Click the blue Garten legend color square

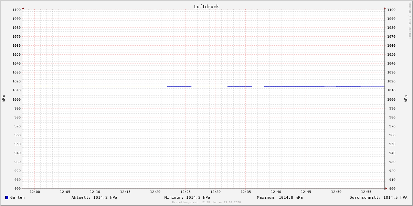coord(7,197)
